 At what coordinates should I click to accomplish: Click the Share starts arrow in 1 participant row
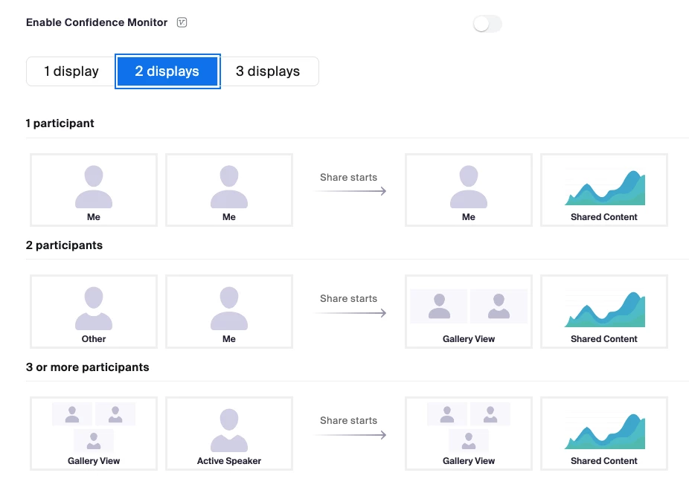pyautogui.click(x=350, y=191)
